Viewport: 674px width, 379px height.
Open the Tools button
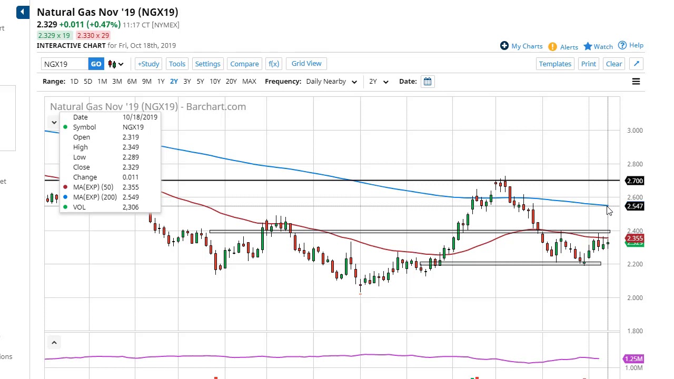(177, 64)
